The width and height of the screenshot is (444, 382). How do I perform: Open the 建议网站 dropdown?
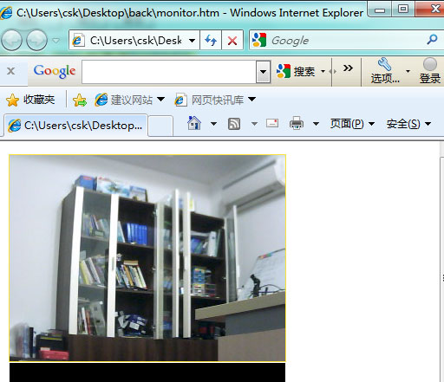[x=130, y=100]
